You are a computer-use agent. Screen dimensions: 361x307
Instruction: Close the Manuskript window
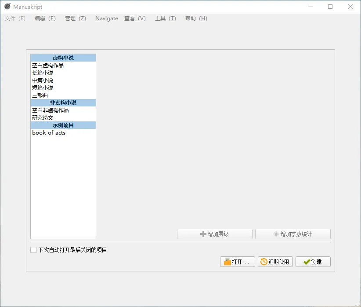(350, 7)
